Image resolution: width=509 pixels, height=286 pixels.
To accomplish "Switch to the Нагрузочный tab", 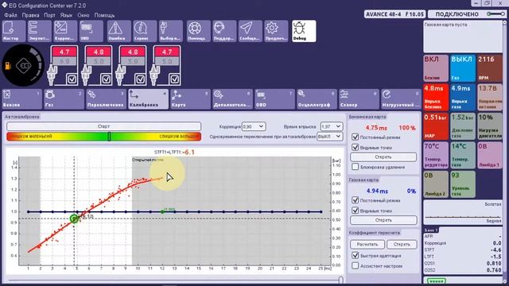I will [401, 99].
